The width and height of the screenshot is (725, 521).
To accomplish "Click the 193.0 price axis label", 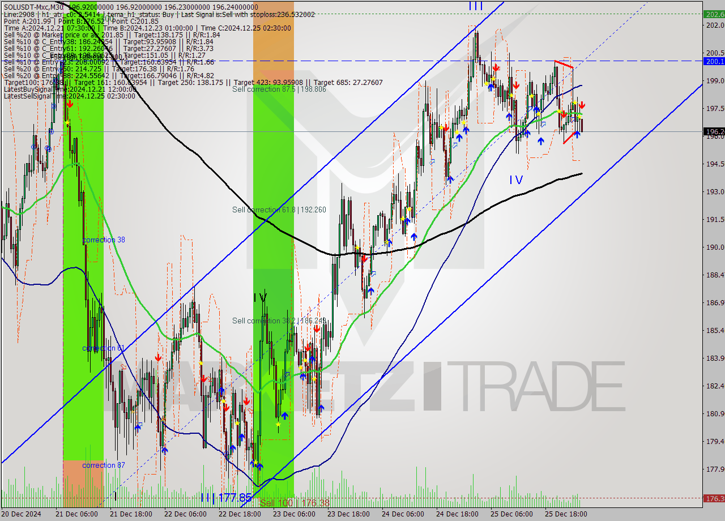I will [715, 191].
